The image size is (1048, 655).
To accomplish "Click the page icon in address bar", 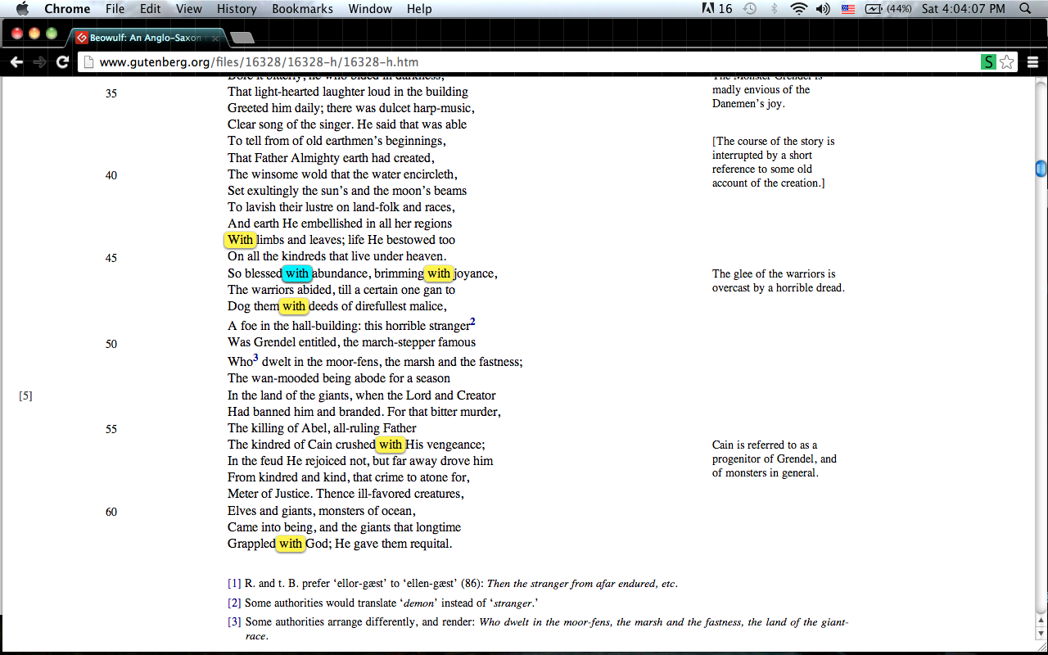I will pyautogui.click(x=88, y=62).
